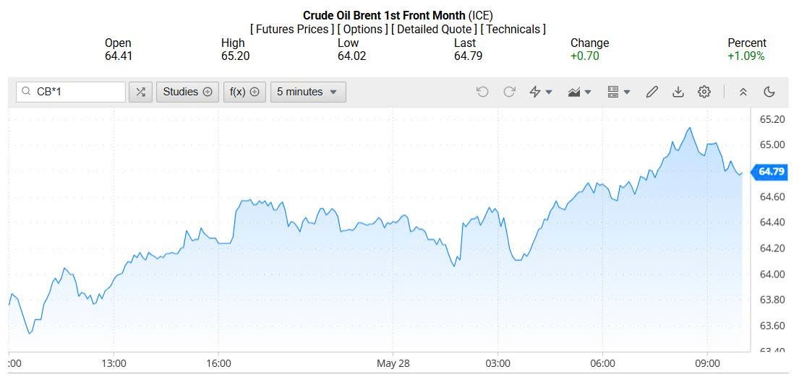The height and width of the screenshot is (377, 799).
Task: Click the CB*1 symbol search field
Action: (78, 92)
